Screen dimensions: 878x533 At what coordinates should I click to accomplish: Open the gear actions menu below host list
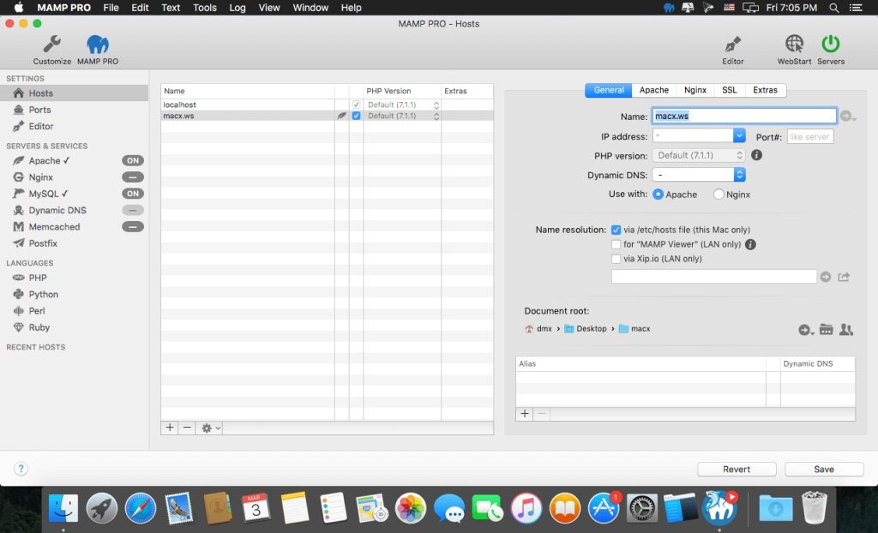(x=210, y=428)
